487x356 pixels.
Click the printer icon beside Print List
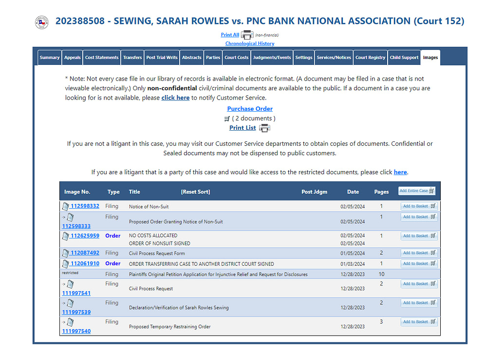[264, 128]
